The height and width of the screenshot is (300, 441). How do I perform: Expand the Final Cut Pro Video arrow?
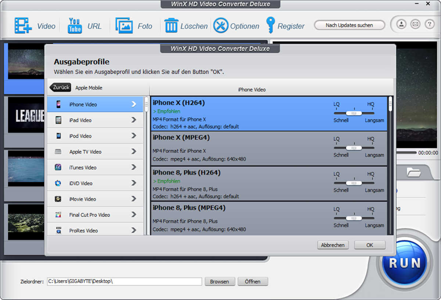pos(134,215)
